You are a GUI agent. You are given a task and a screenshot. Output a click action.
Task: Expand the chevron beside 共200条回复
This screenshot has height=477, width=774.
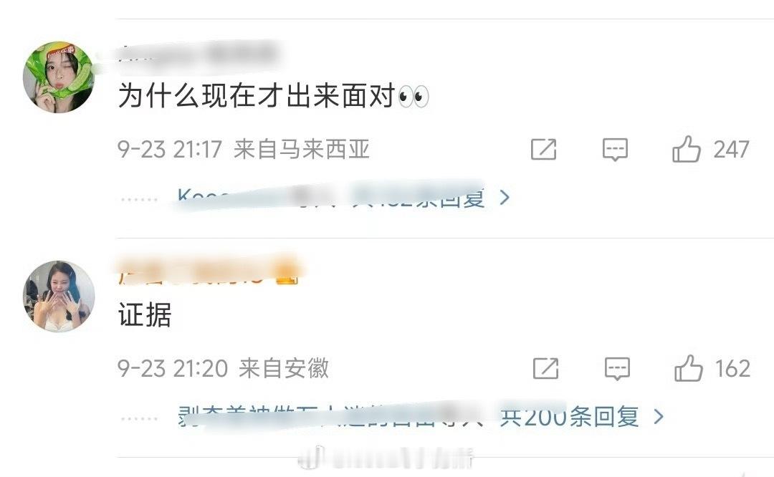point(658,417)
